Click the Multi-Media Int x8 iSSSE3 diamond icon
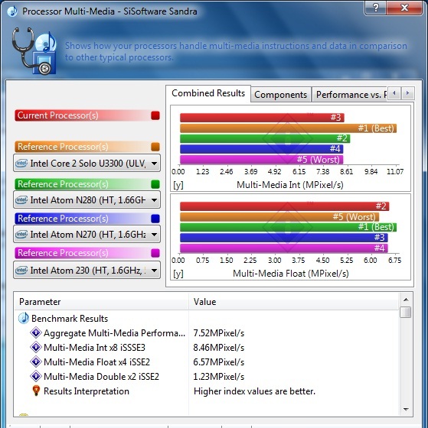This screenshot has height=428, width=428. (36, 348)
